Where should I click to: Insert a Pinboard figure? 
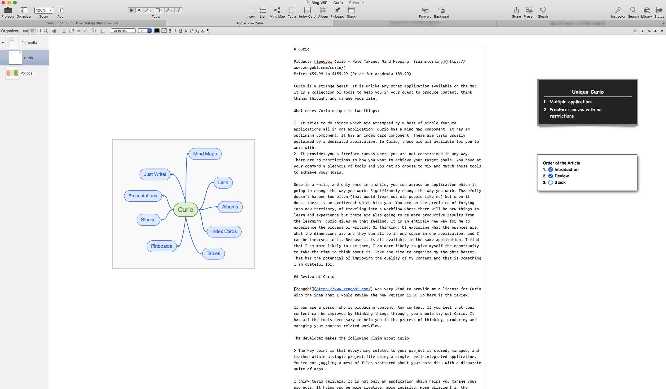coord(337,10)
